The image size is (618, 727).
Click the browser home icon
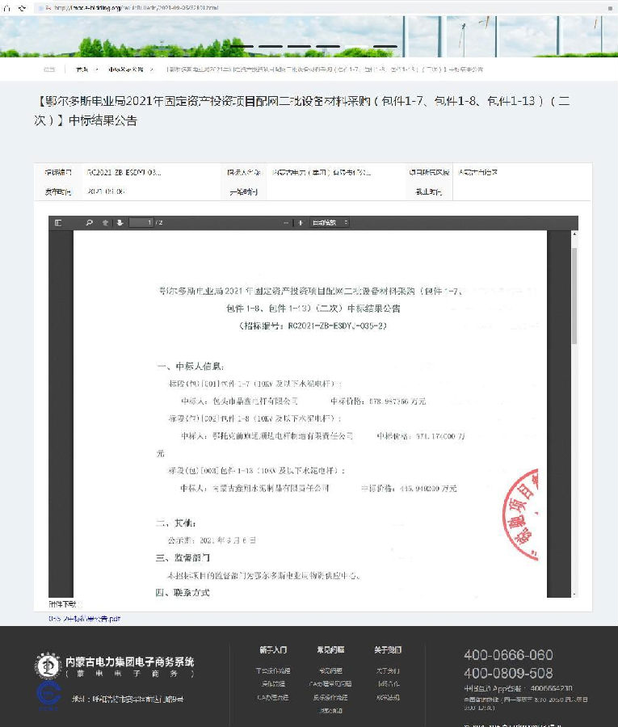click(x=7, y=7)
